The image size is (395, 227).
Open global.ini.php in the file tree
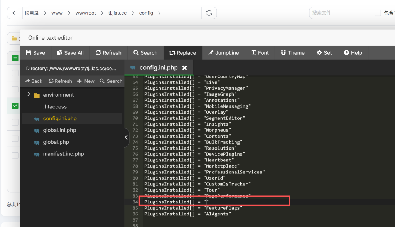(x=59, y=130)
